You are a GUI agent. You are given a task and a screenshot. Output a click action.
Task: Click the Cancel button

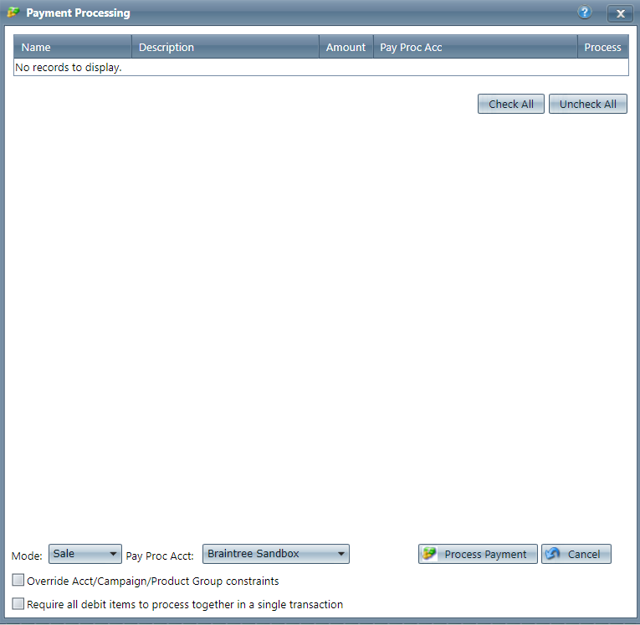tap(576, 554)
